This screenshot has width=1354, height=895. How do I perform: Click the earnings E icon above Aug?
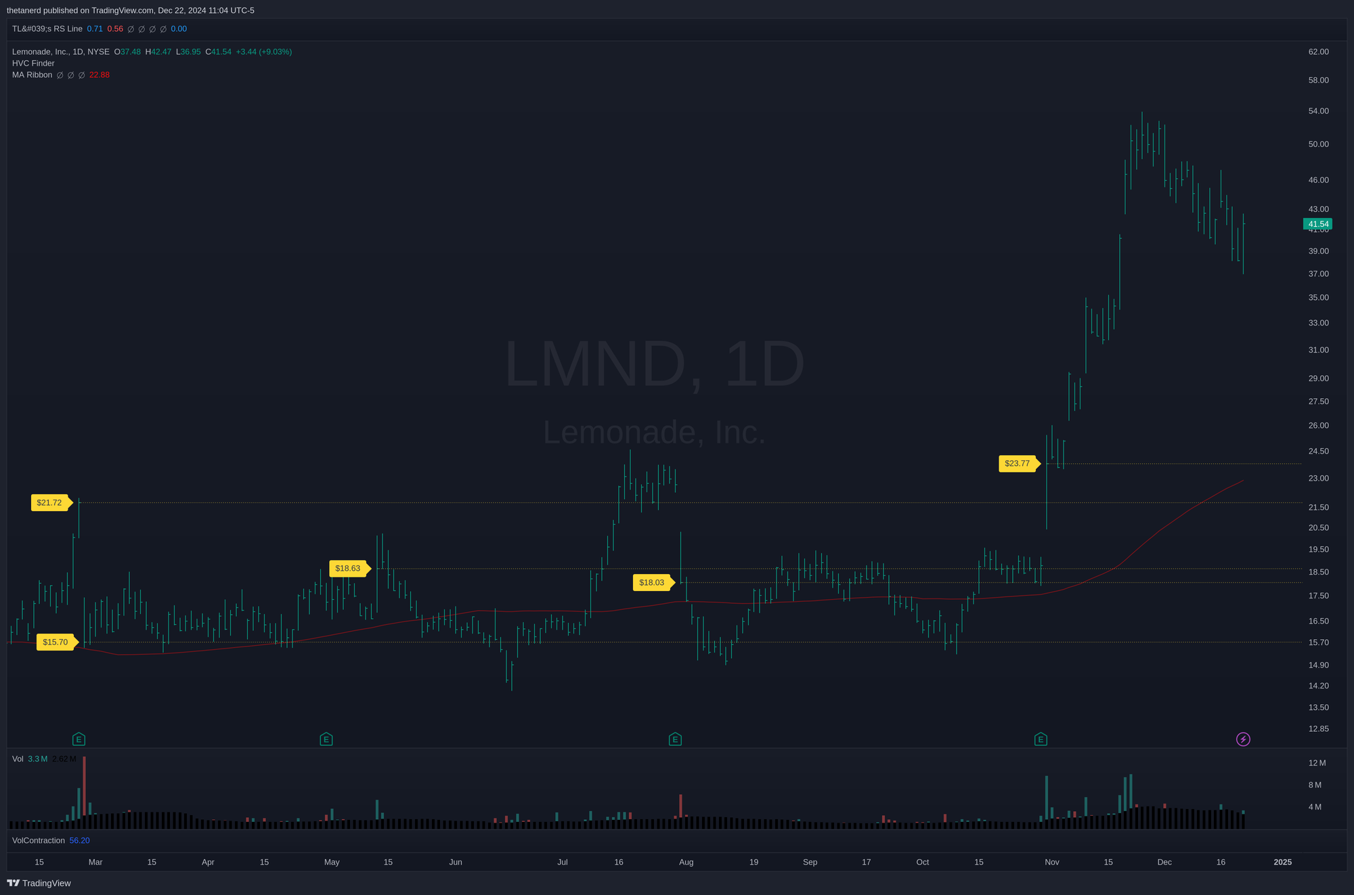coord(675,739)
